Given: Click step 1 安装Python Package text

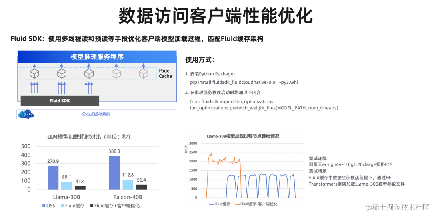Looking at the screenshot, I should pyautogui.click(x=210, y=74).
